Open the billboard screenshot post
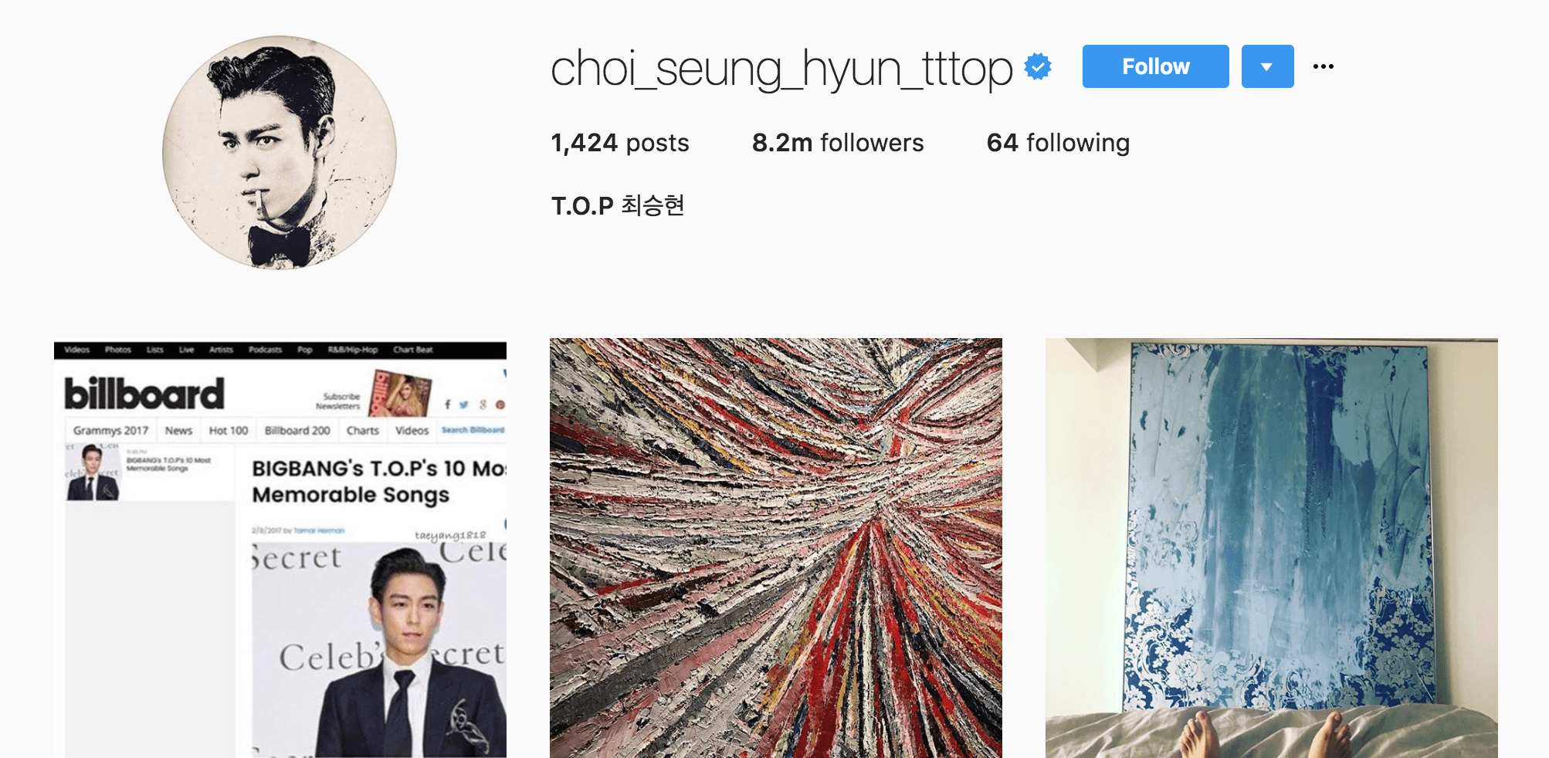This screenshot has height=758, width=1549. 280,548
